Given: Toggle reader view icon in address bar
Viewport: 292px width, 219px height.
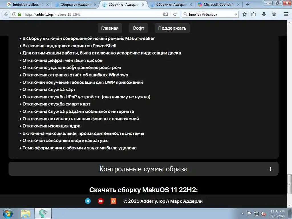Looking at the screenshot, I should click(166, 14).
